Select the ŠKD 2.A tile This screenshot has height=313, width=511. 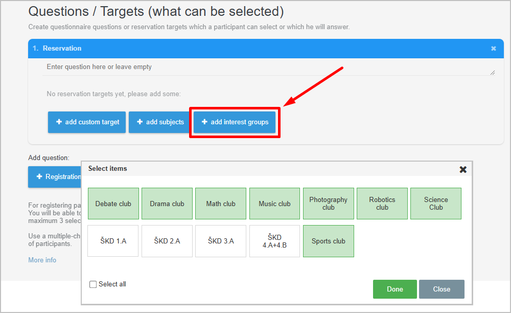167,241
